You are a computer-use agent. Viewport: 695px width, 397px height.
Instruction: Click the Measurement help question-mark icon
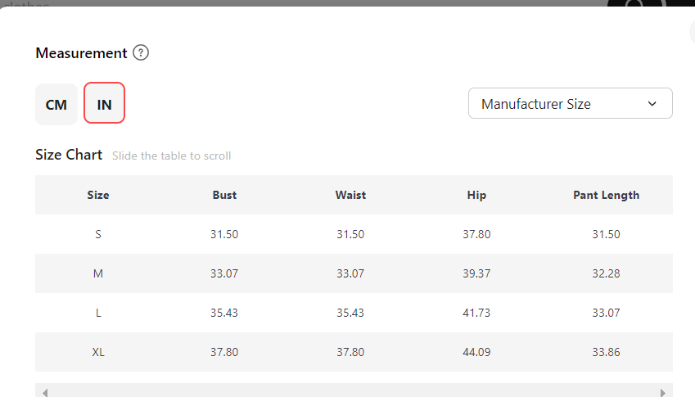[x=141, y=53]
